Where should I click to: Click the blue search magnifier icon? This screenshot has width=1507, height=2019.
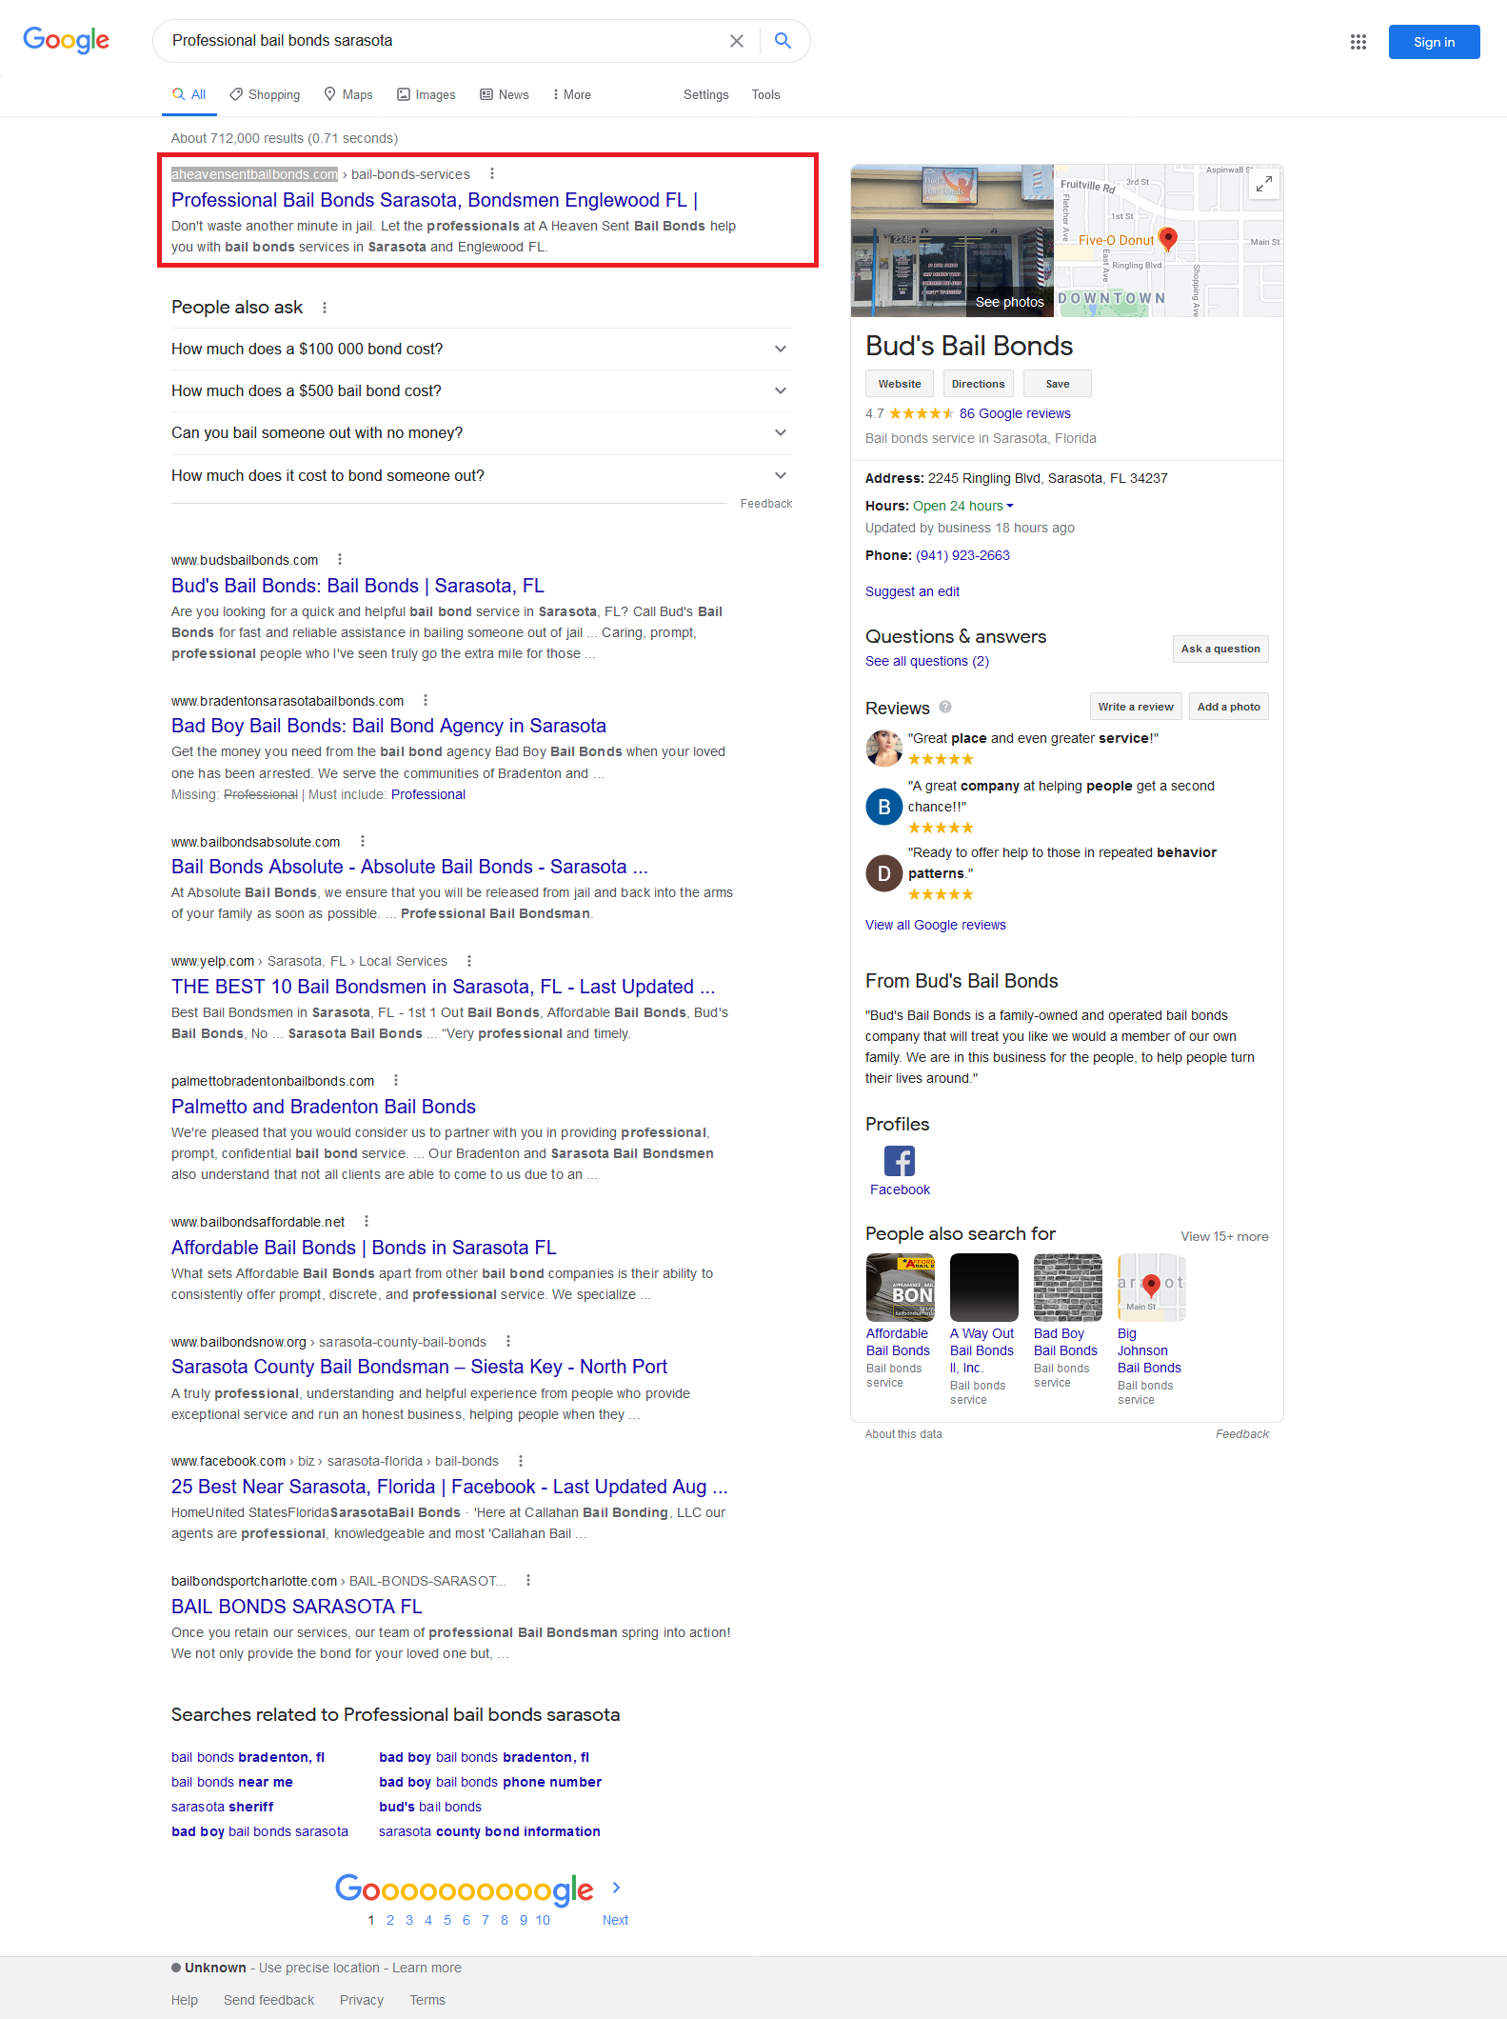(783, 41)
